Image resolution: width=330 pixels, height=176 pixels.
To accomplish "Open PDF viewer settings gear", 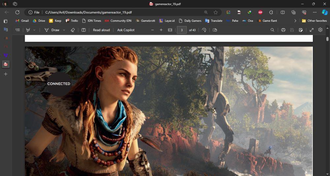I will [x=320, y=30].
